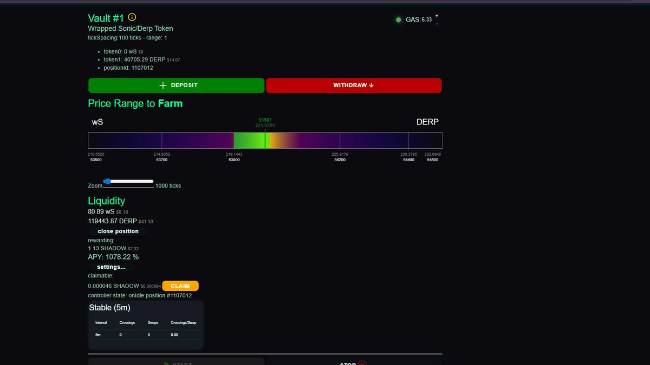Screen dimensions: 650x365
Task: Click the wS label above price bar
Action: tap(97, 122)
